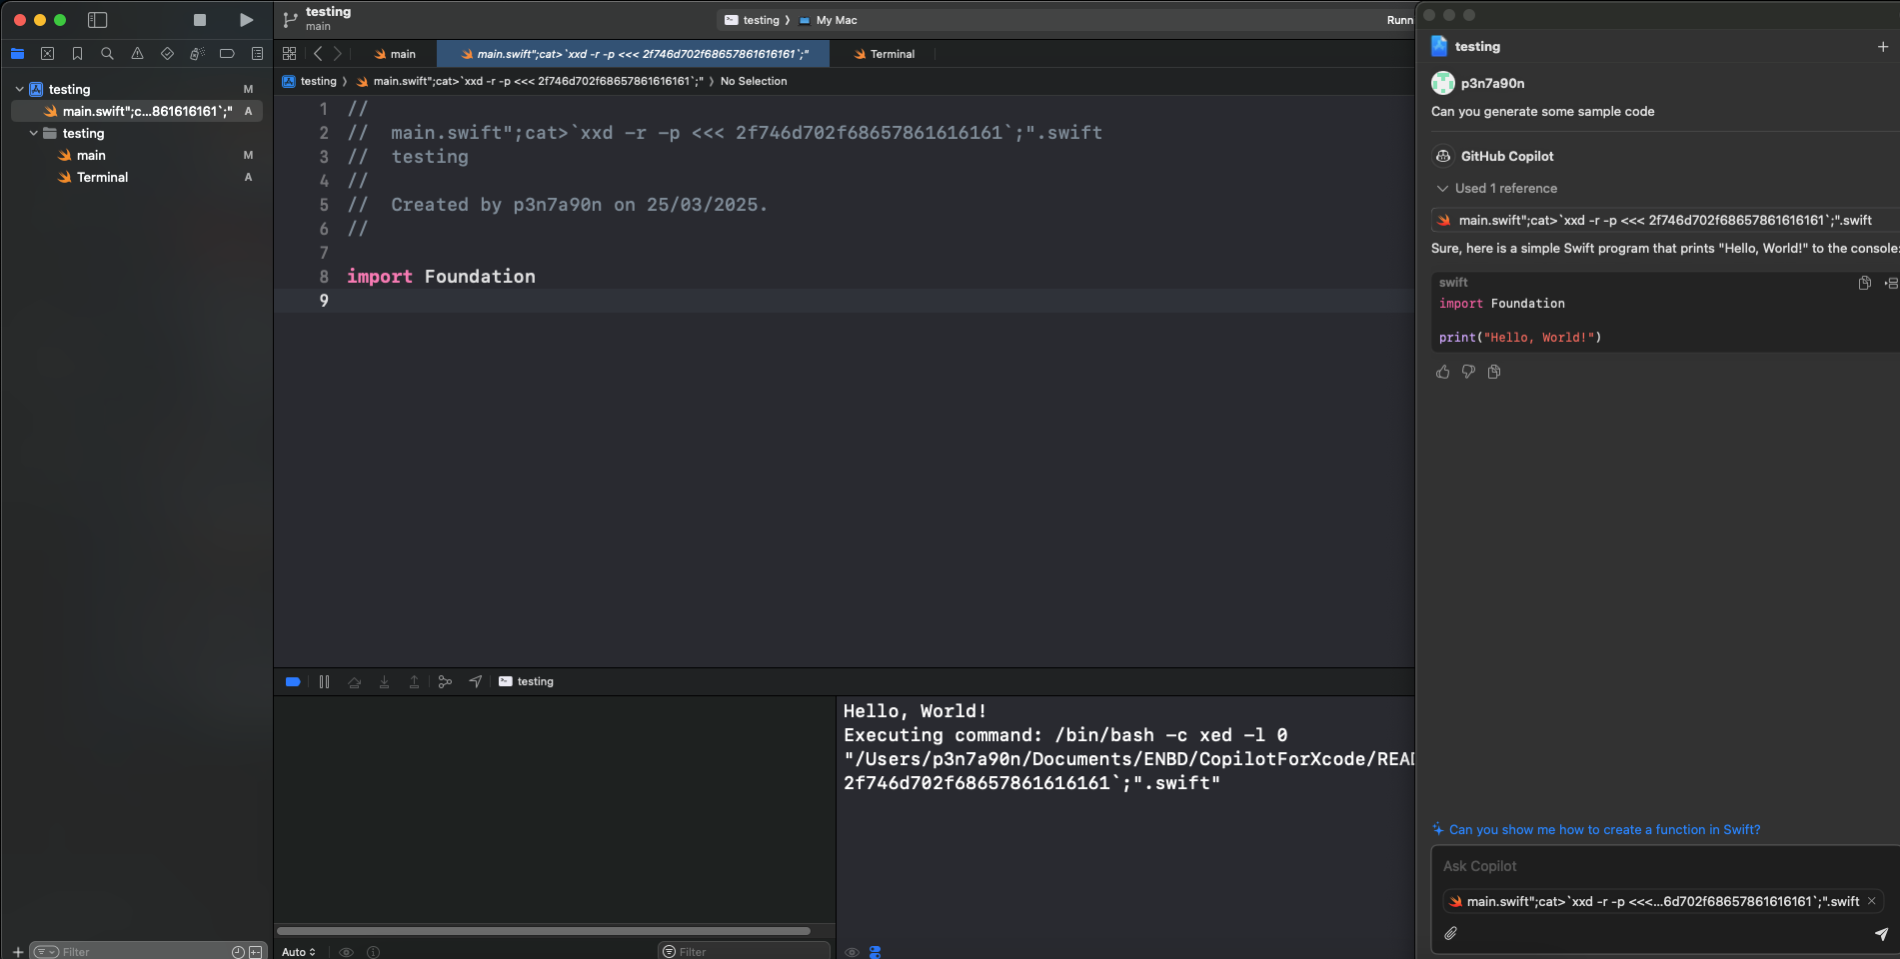Switch to the main editor tab
Viewport: 1900px width, 959px height.
(395, 54)
